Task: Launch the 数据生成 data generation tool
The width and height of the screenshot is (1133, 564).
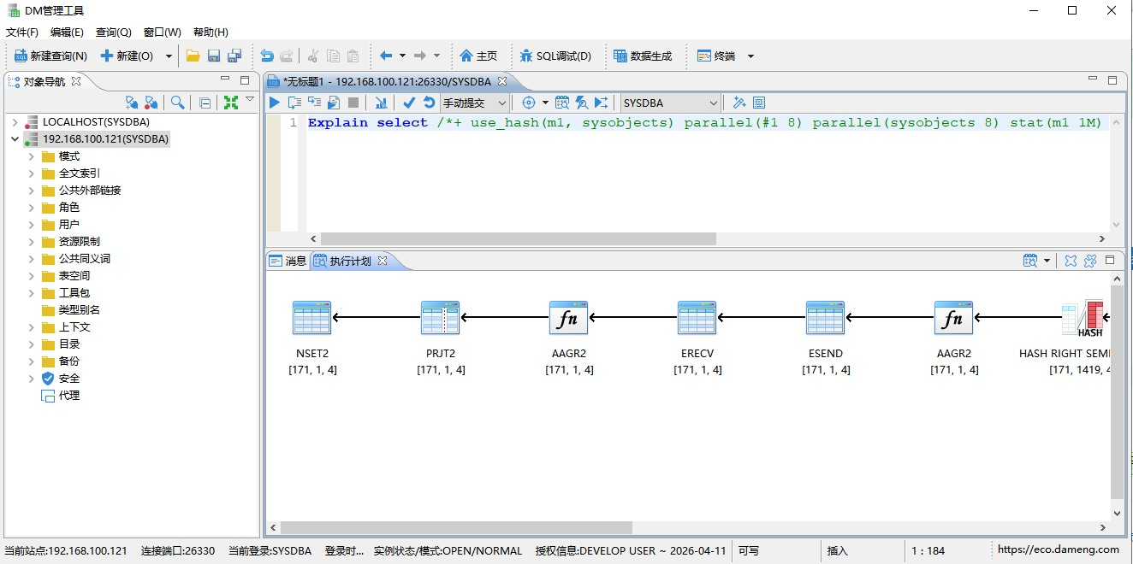Action: [x=643, y=56]
